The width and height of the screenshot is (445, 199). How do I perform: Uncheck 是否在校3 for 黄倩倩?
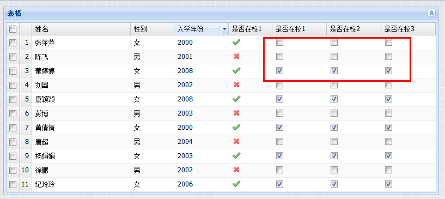tap(388, 128)
